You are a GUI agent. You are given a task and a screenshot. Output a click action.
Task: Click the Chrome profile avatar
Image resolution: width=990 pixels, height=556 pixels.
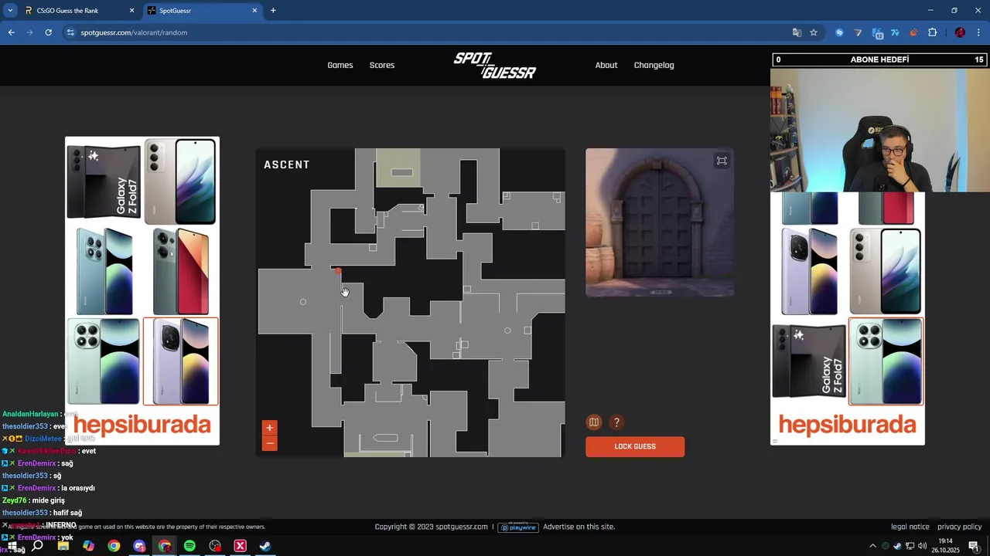tap(960, 32)
